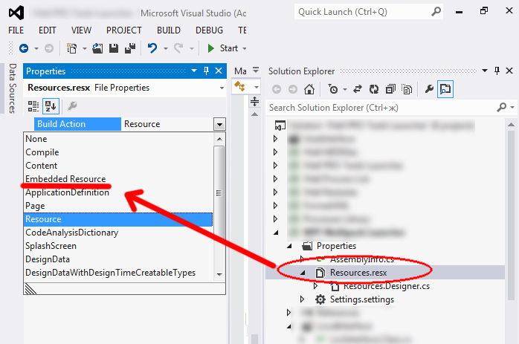Click Sync with Active Document icon

pyautogui.click(x=358, y=89)
